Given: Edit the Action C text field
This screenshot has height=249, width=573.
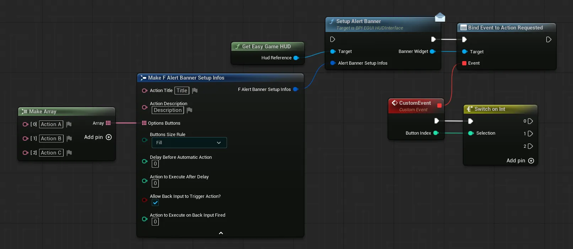Looking at the screenshot, I should tap(51, 153).
